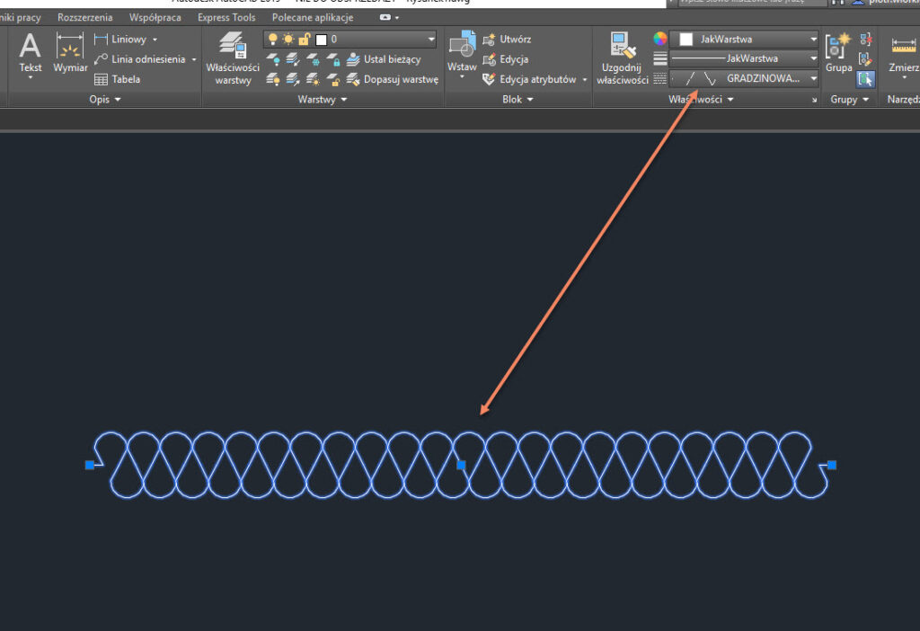The image size is (920, 631).
Task: Click the Grupa group tool
Action: coord(838,54)
